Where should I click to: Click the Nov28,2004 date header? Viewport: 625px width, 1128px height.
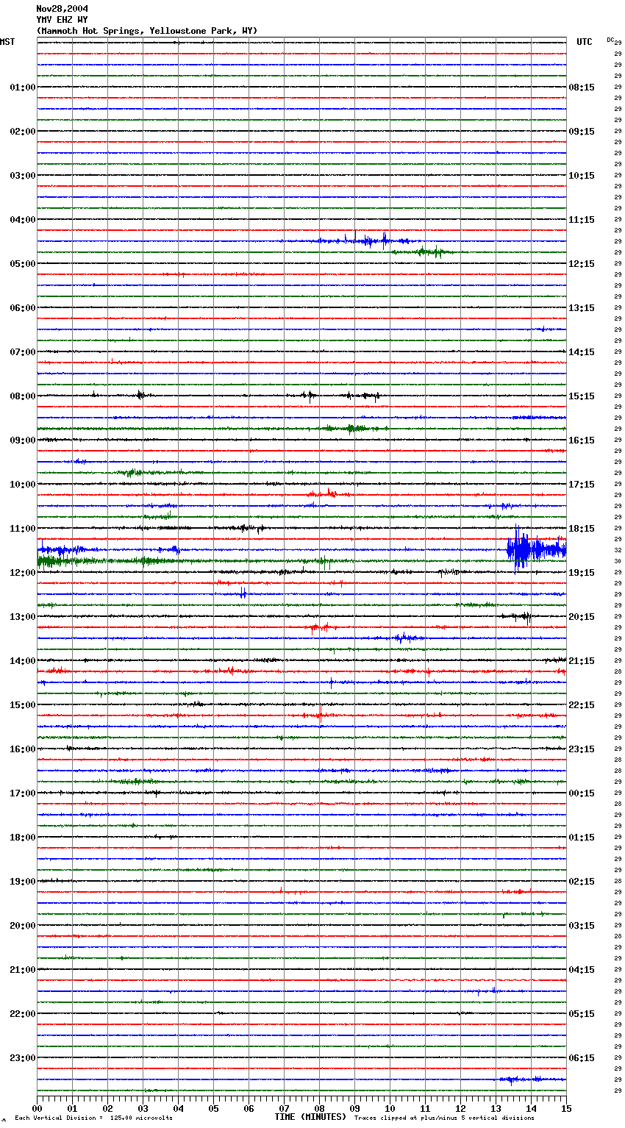[x=62, y=9]
